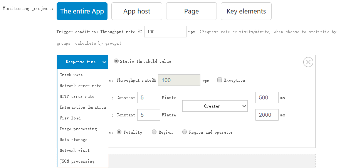The image size is (346, 168).
Task: Choose Network error rate from list
Action: tap(80, 86)
